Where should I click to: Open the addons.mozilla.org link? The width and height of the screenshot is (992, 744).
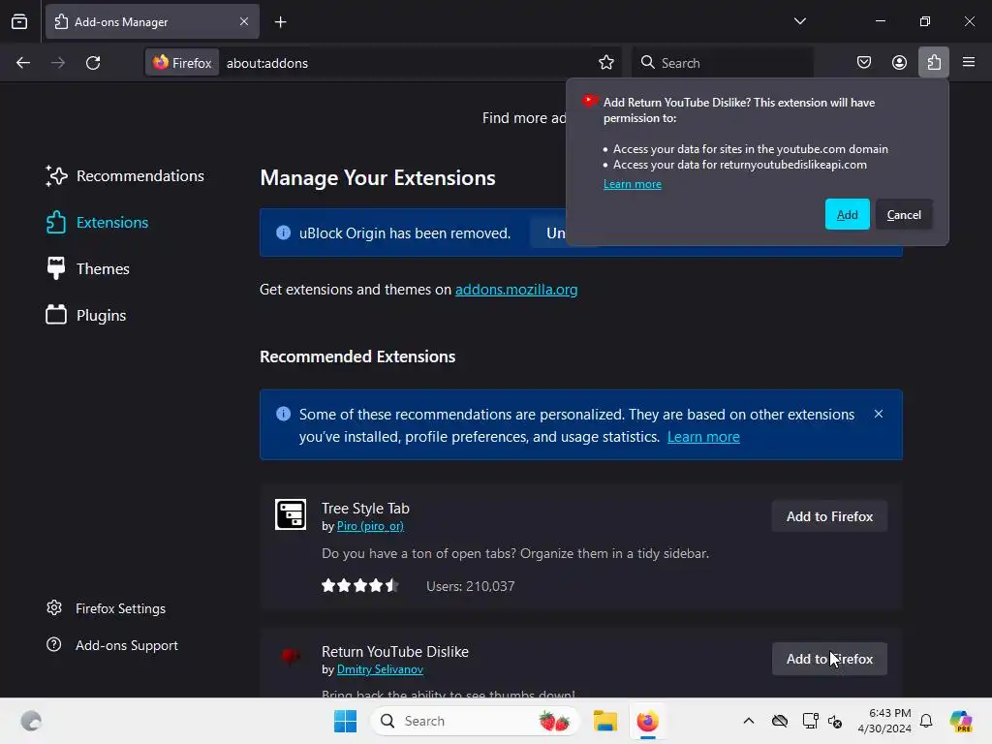click(x=516, y=289)
